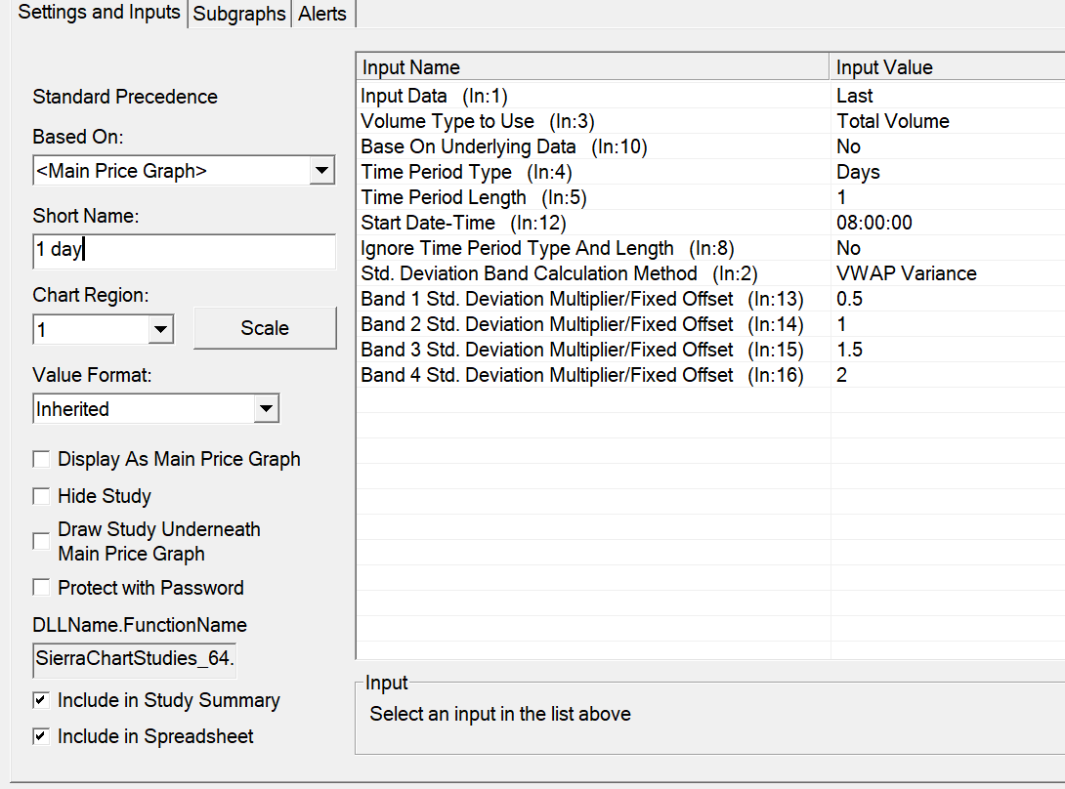This screenshot has width=1065, height=789.
Task: Enable Protect with Password option
Action: (x=41, y=588)
